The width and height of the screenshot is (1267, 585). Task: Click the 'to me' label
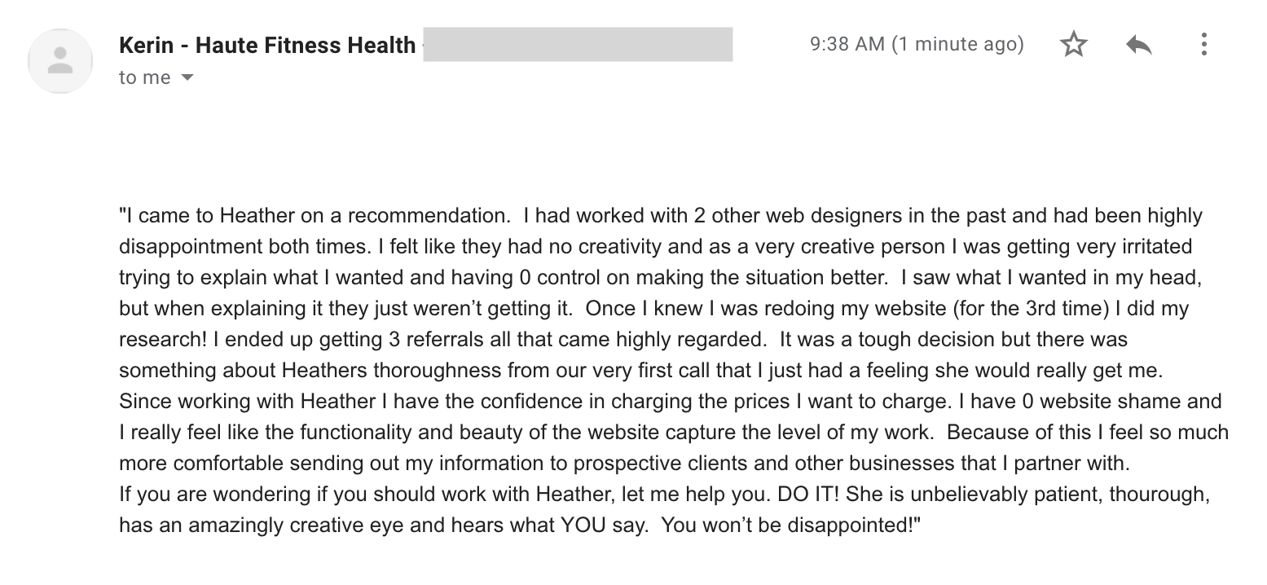coord(145,77)
